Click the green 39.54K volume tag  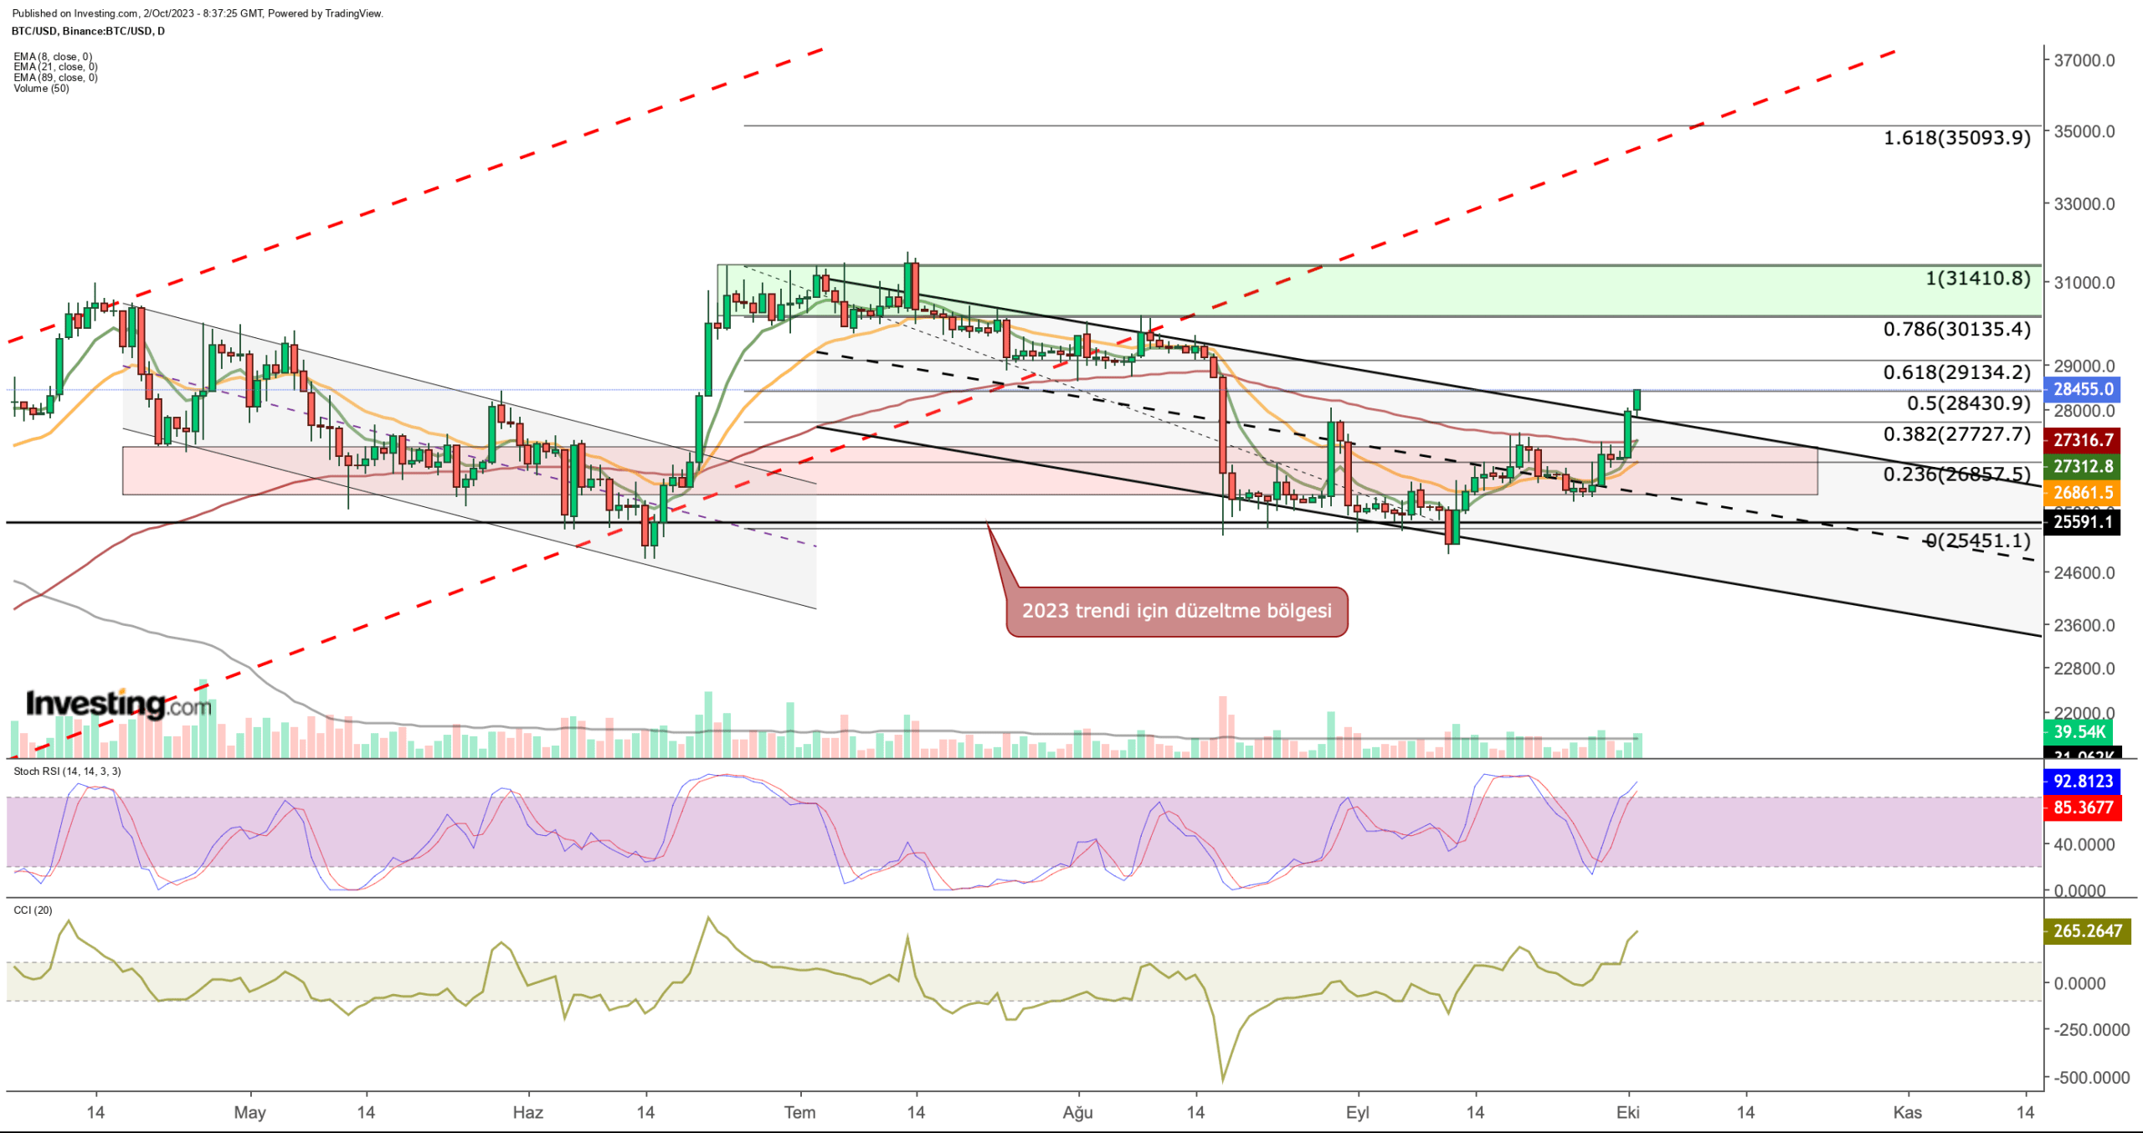click(x=2079, y=732)
